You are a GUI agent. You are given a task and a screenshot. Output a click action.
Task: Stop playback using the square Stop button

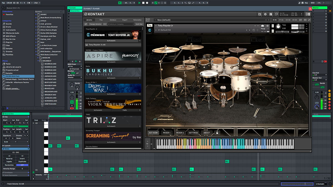[143, 2]
